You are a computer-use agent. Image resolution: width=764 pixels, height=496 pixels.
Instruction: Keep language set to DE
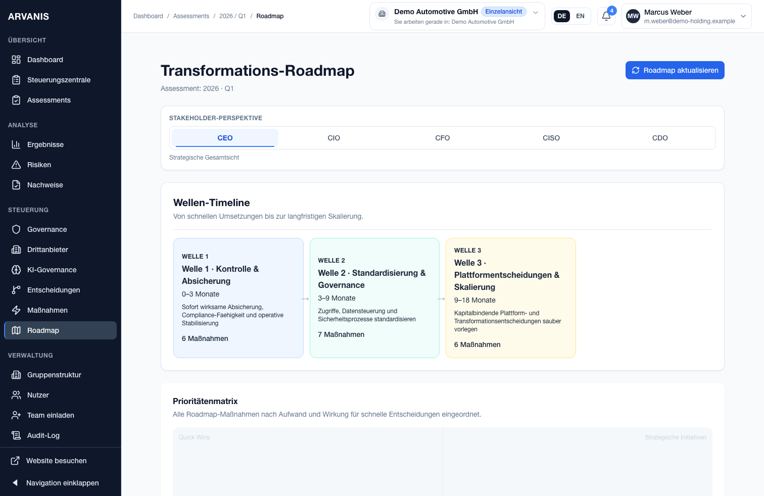point(561,16)
